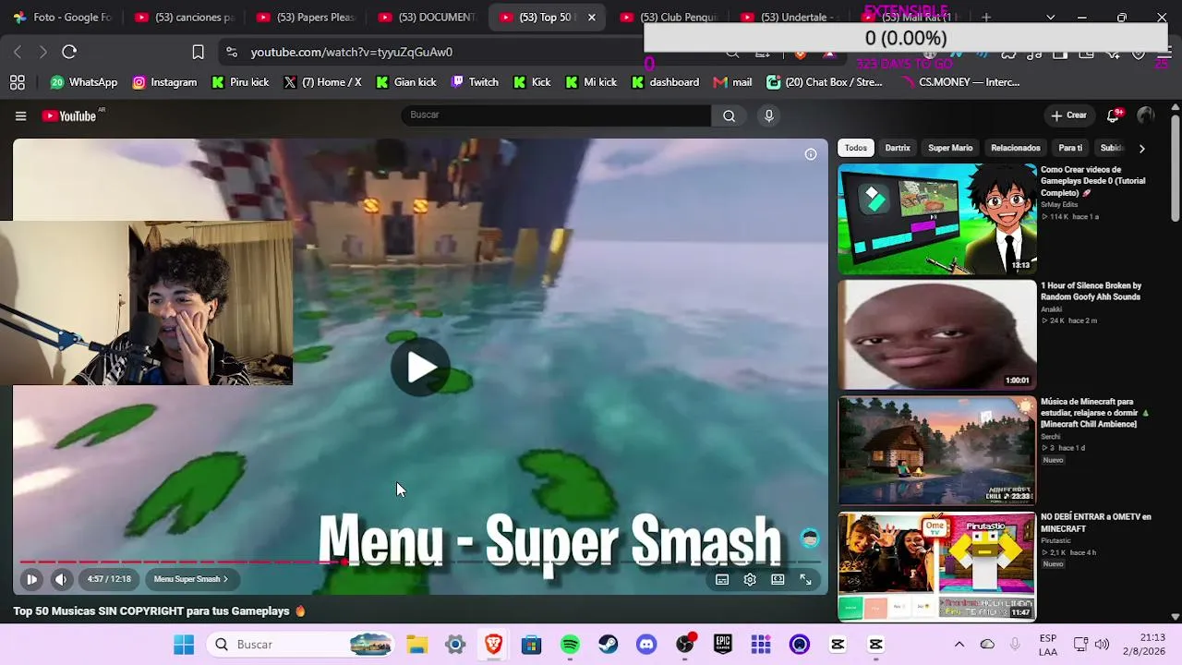This screenshot has width=1182, height=665.
Task: Bookmark this page icon
Action: click(198, 52)
